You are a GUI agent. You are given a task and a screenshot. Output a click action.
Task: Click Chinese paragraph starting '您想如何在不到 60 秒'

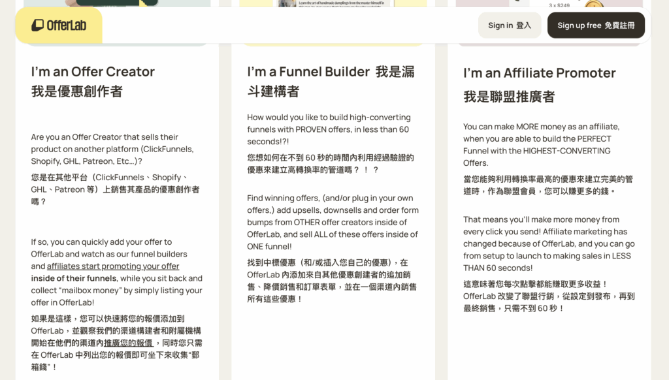point(331,164)
